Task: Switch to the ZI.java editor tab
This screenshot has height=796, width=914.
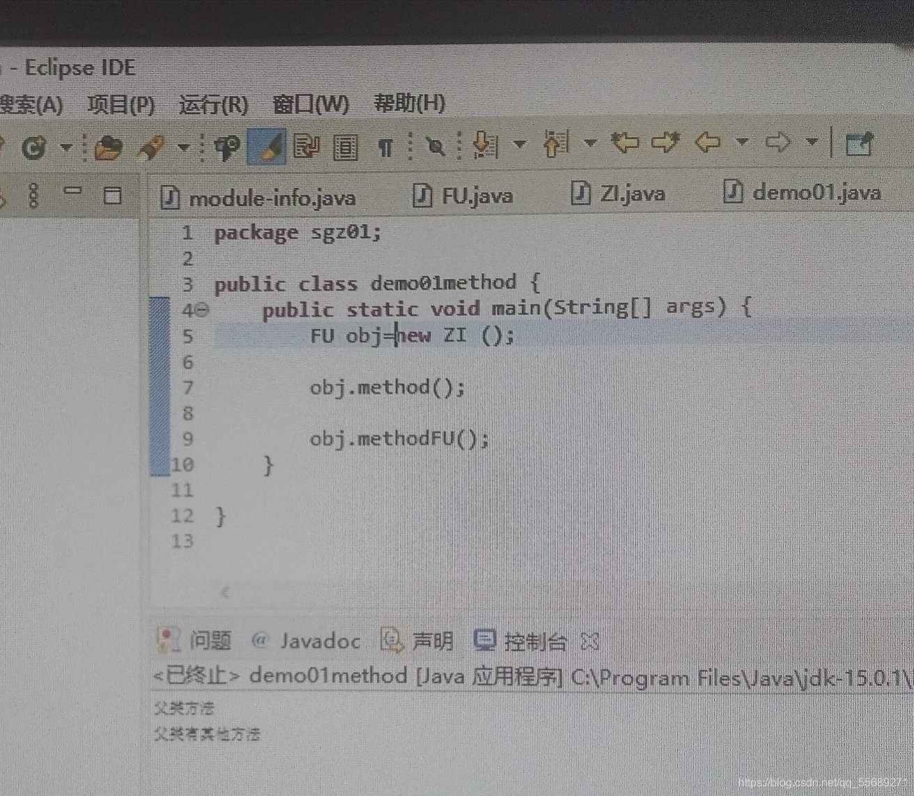Action: 619,194
